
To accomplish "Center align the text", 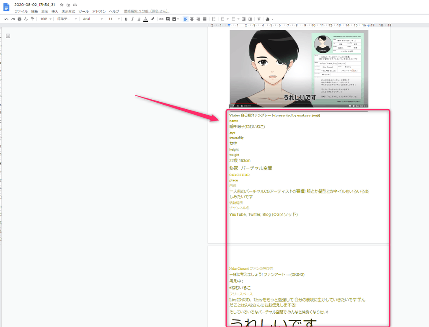I will click(x=192, y=19).
